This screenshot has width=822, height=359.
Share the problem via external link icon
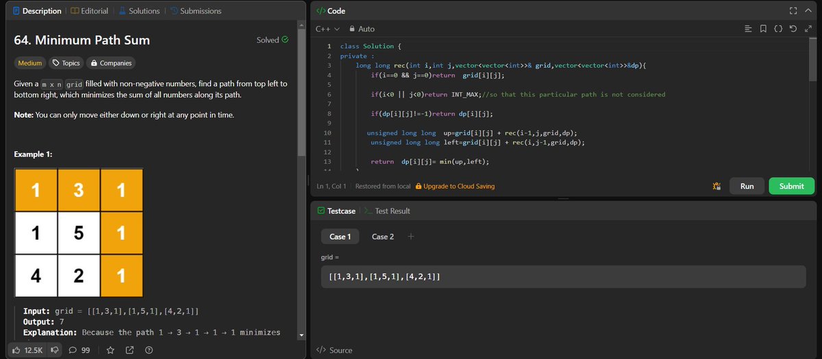(x=129, y=350)
